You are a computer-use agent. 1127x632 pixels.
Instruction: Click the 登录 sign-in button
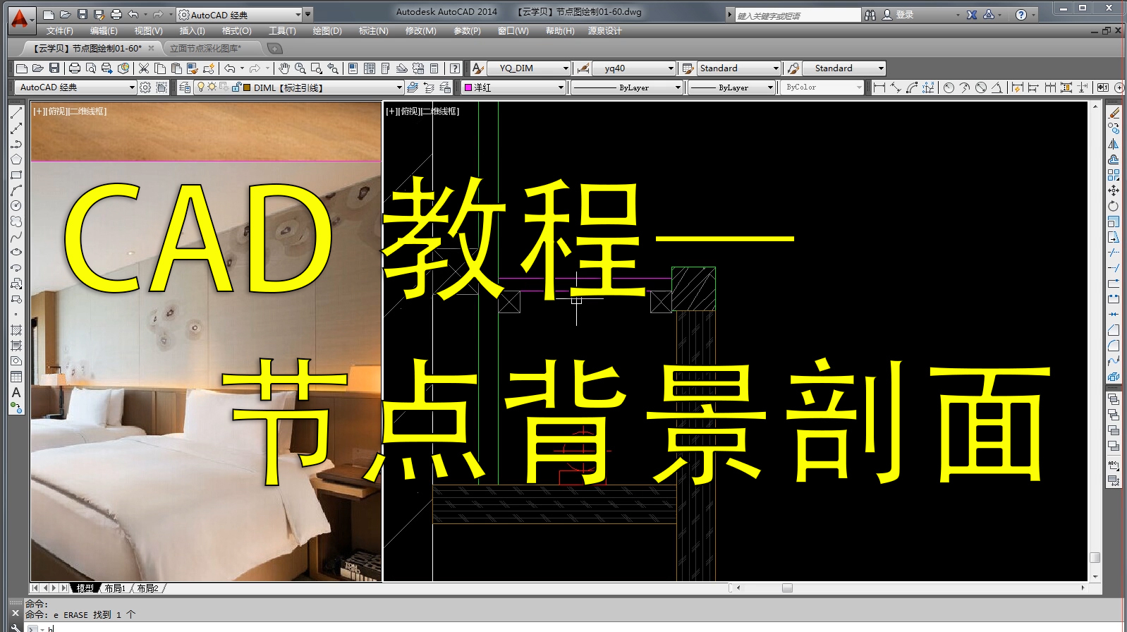(x=898, y=14)
